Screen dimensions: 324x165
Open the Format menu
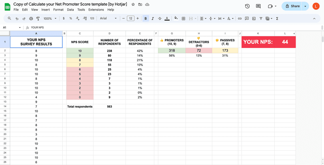tap(58, 9)
